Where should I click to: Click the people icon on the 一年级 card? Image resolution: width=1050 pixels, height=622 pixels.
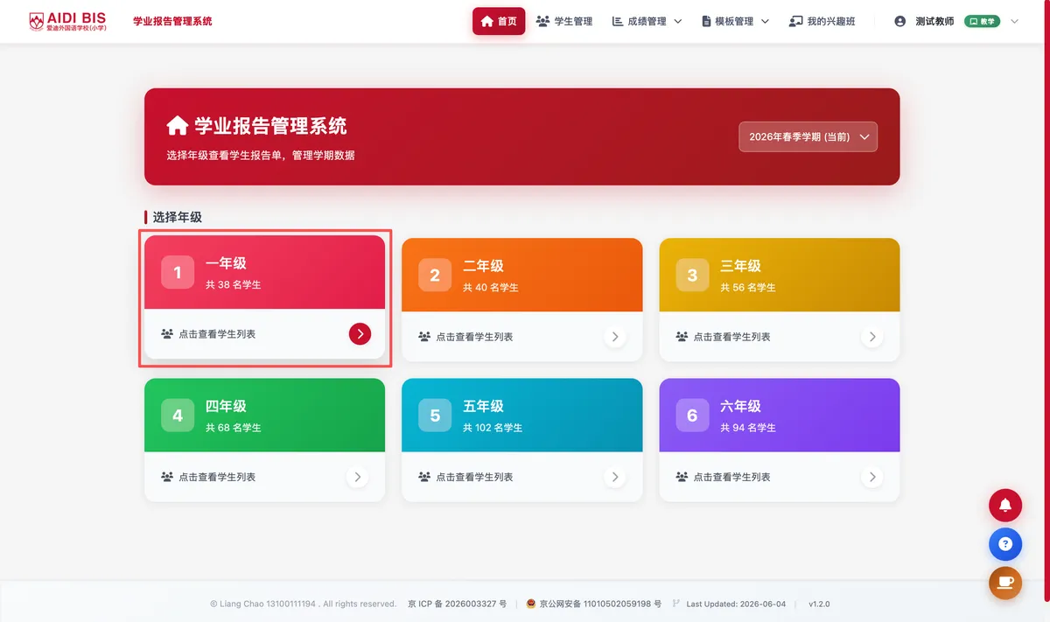(167, 334)
